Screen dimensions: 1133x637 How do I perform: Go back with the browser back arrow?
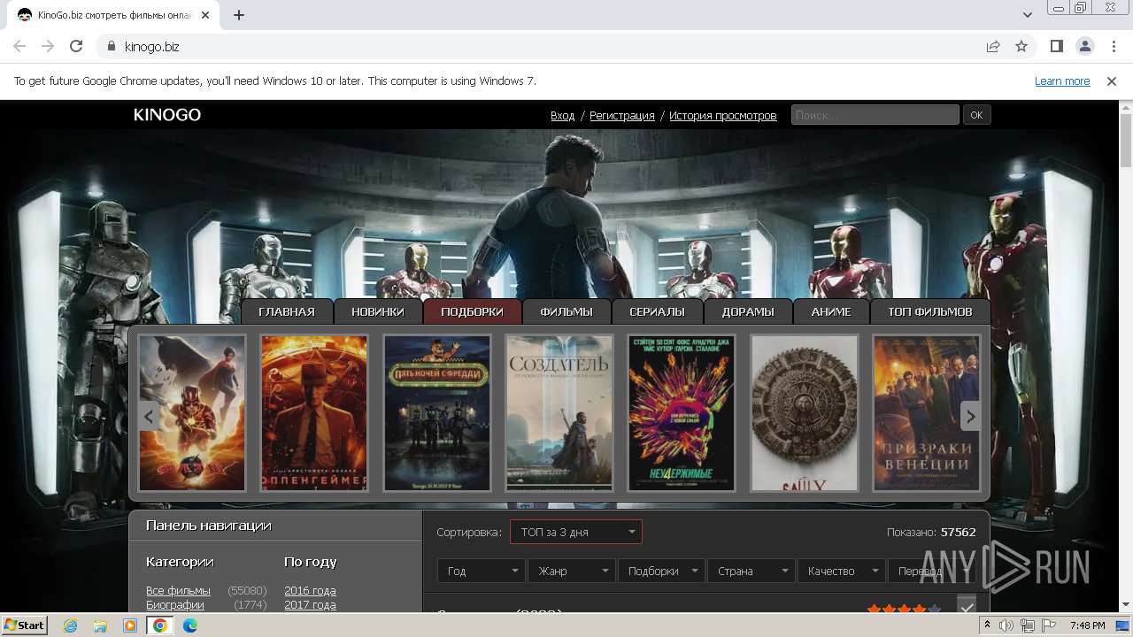19,46
